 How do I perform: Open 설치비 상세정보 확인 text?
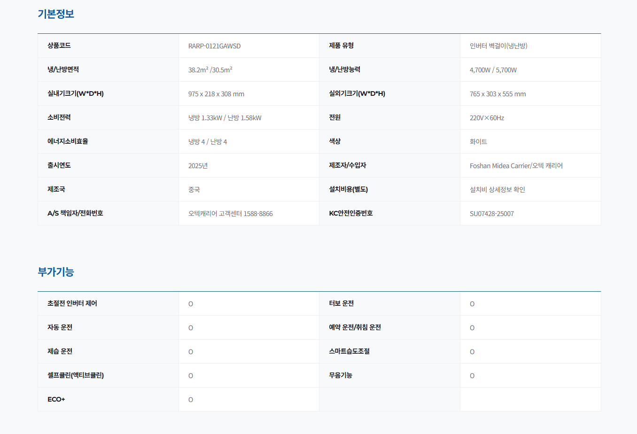click(497, 190)
